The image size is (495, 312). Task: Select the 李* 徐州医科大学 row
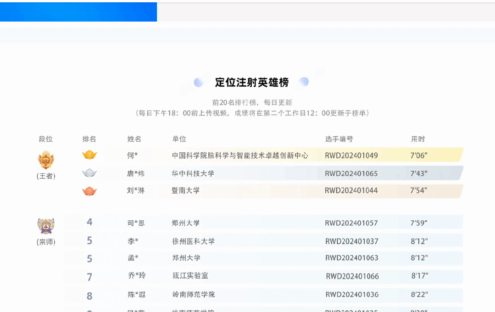point(263,241)
